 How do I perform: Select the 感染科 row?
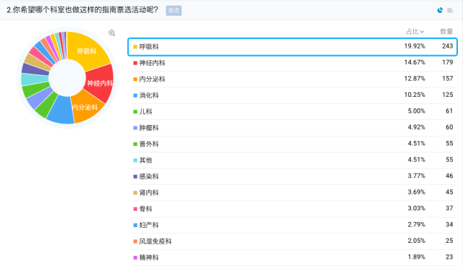[x=293, y=176]
